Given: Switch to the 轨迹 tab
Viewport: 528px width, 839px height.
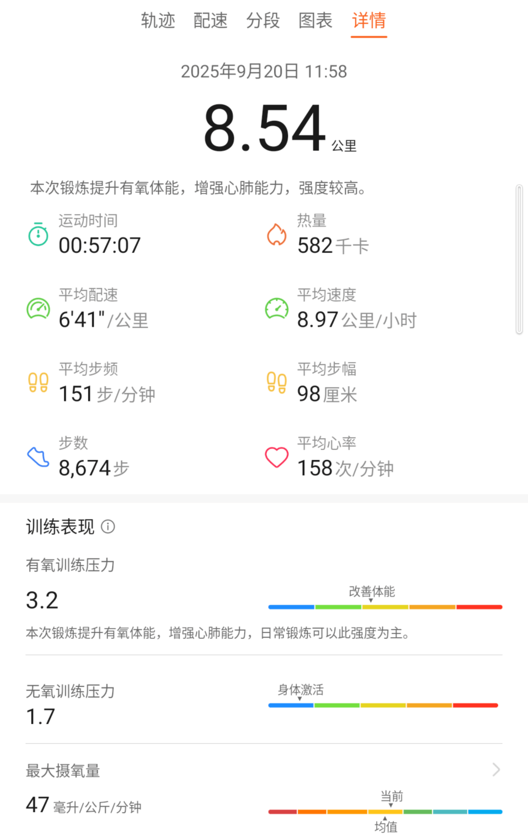Looking at the screenshot, I should pos(158,21).
